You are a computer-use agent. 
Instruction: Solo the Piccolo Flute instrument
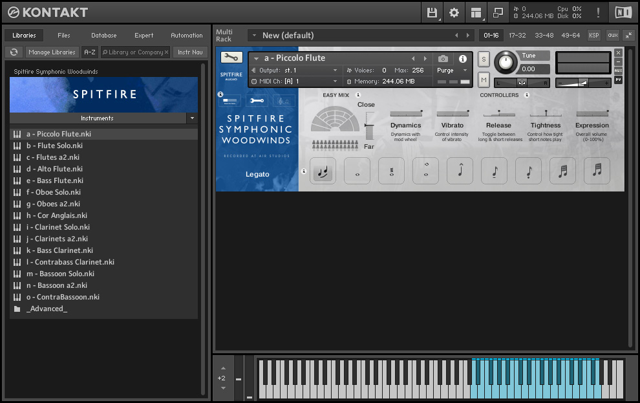point(484,60)
